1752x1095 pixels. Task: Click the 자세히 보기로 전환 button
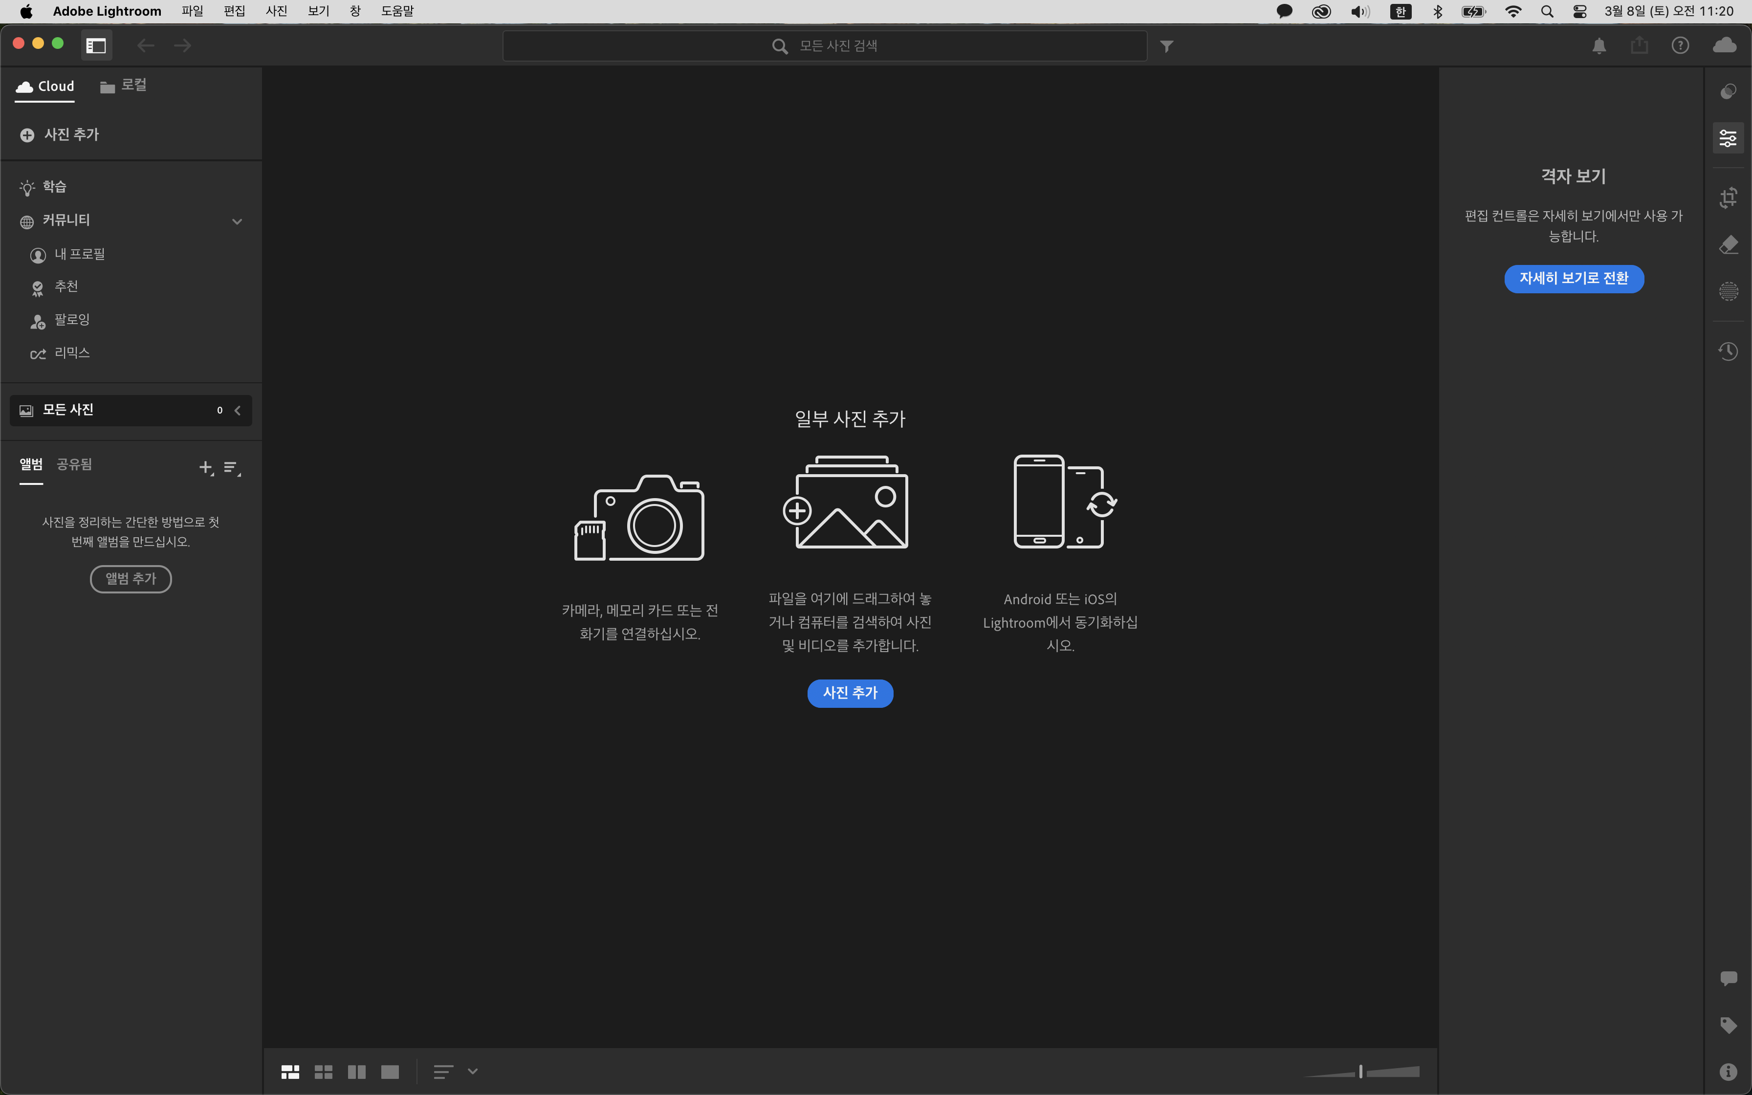tap(1574, 279)
